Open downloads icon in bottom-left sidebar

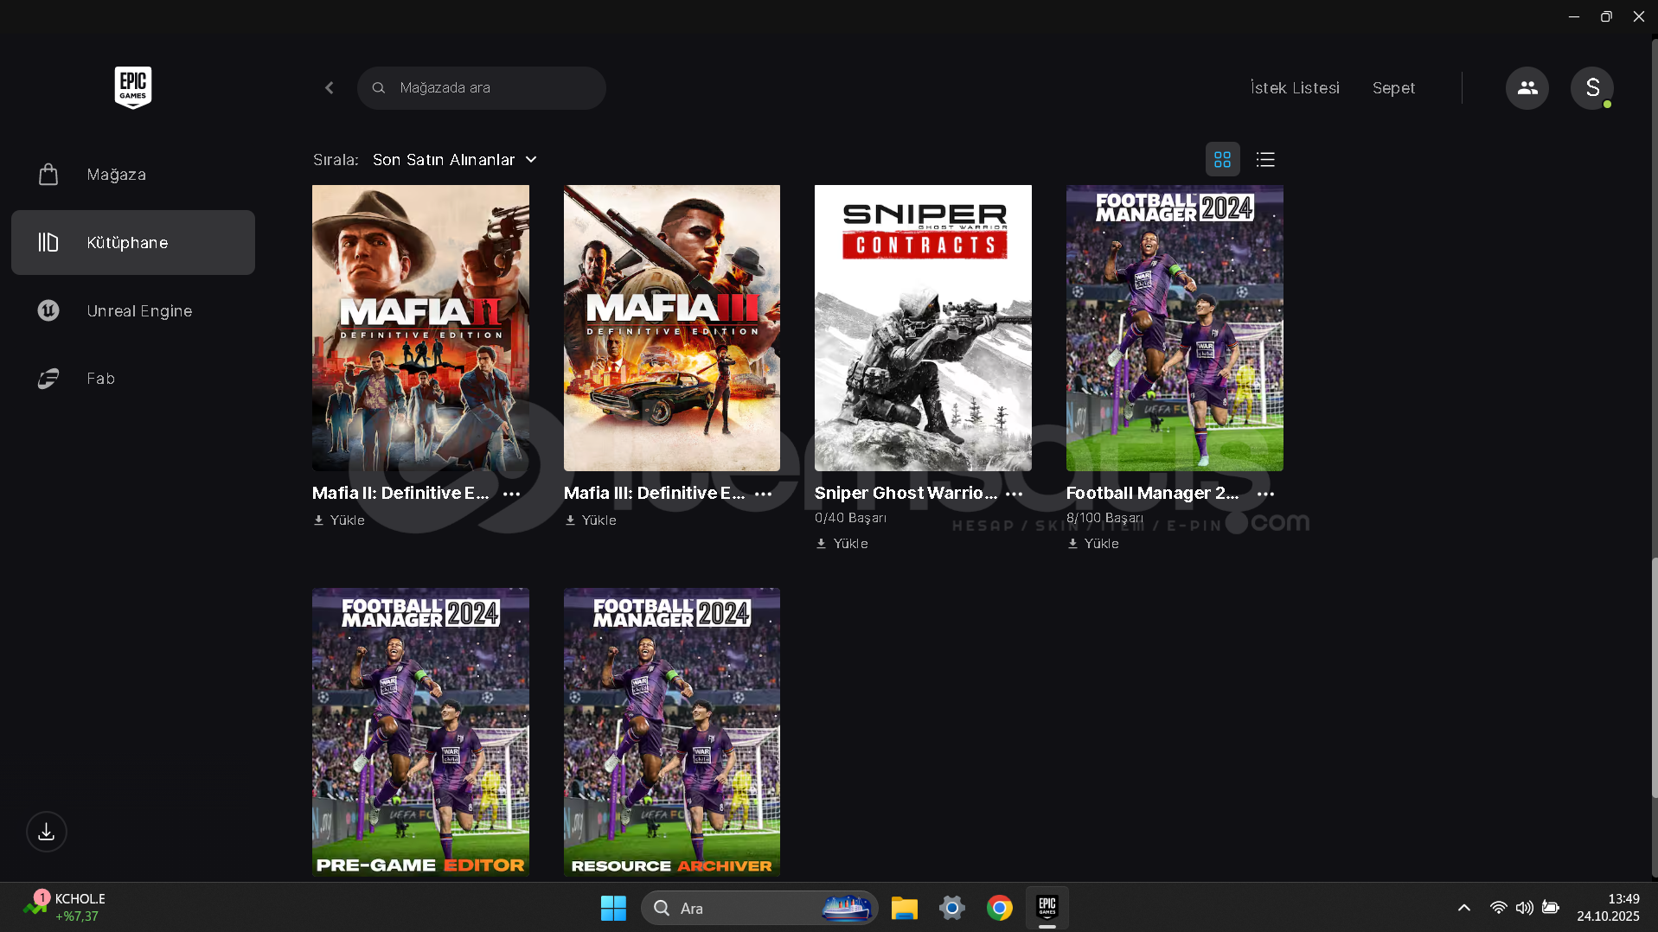pyautogui.click(x=47, y=832)
